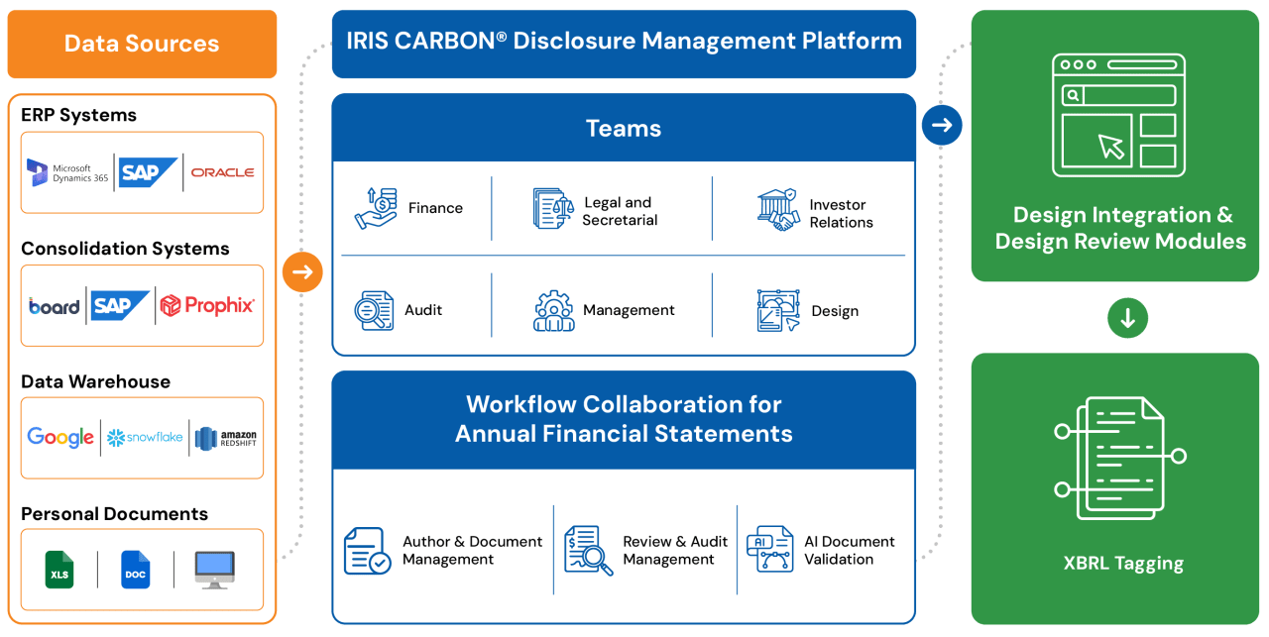This screenshot has width=1269, height=637.
Task: Click the IRIS CARBON Disclosure Management Platform banner
Action: click(624, 44)
